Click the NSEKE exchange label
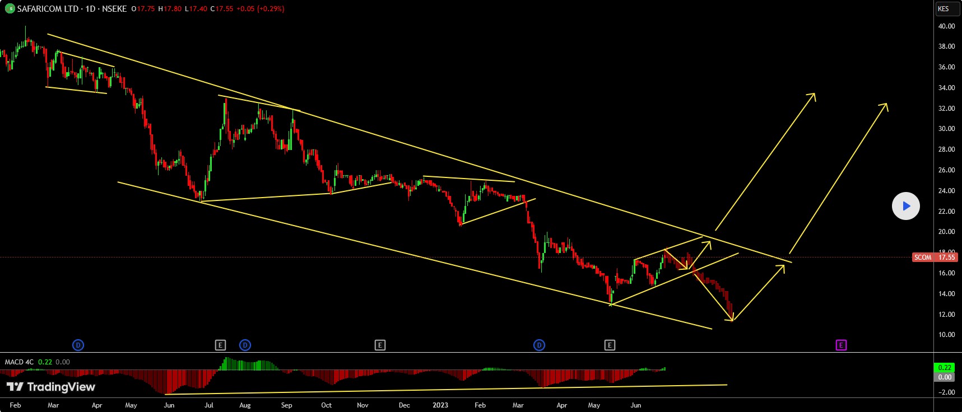962x412 pixels. [114, 9]
